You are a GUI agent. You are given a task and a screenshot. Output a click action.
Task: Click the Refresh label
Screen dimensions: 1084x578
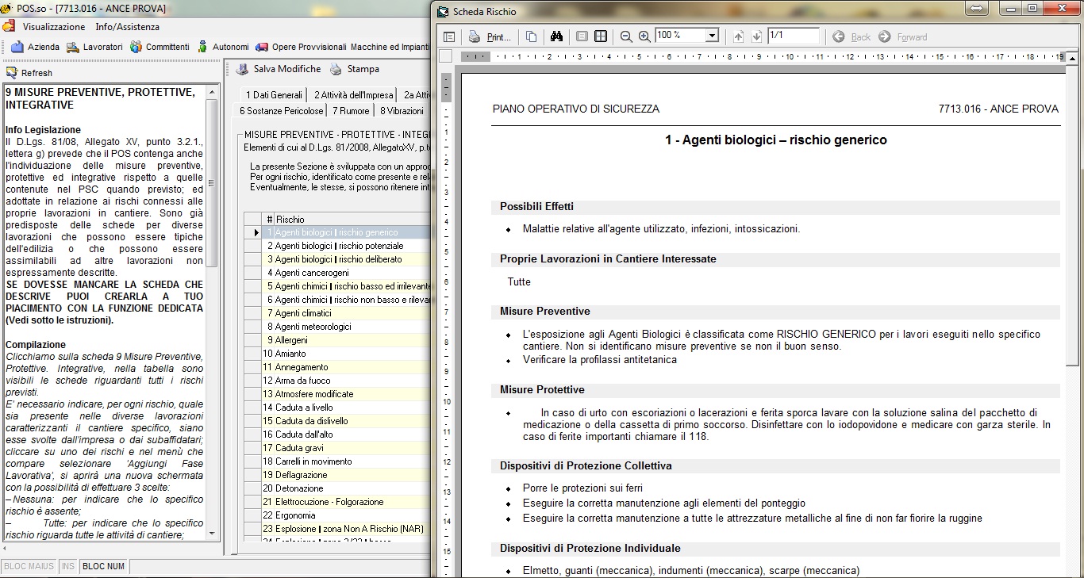click(x=37, y=73)
